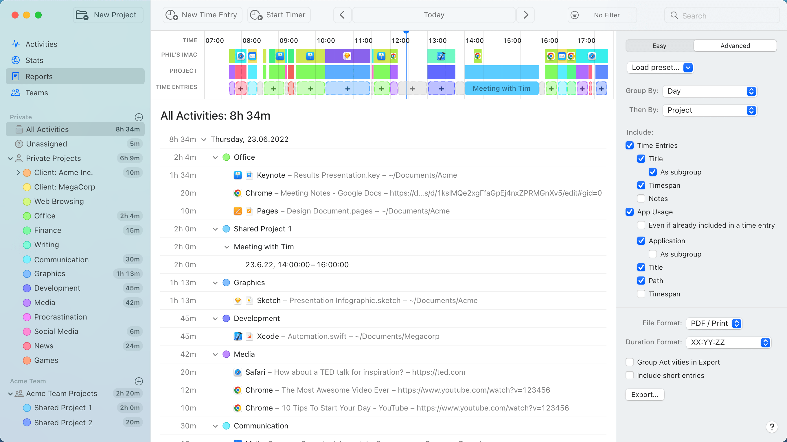Click the Export button

click(x=645, y=394)
